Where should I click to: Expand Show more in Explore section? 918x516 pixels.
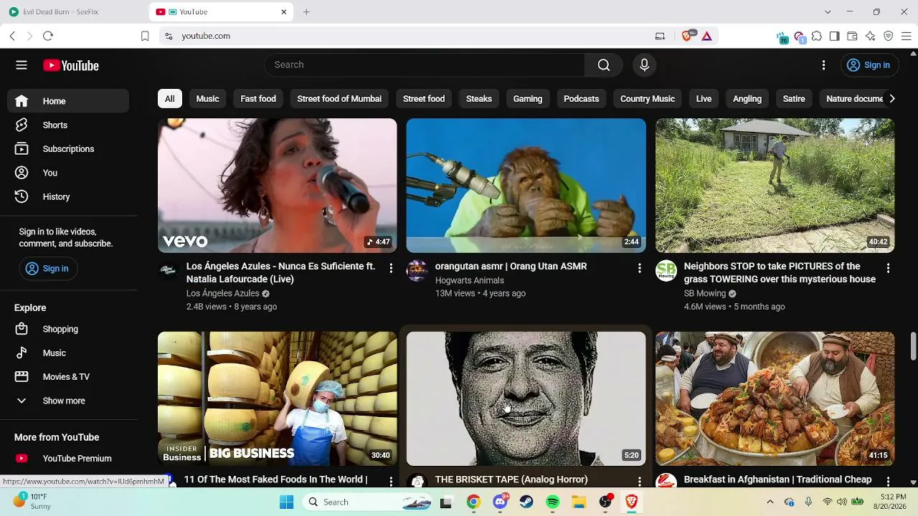click(x=68, y=401)
